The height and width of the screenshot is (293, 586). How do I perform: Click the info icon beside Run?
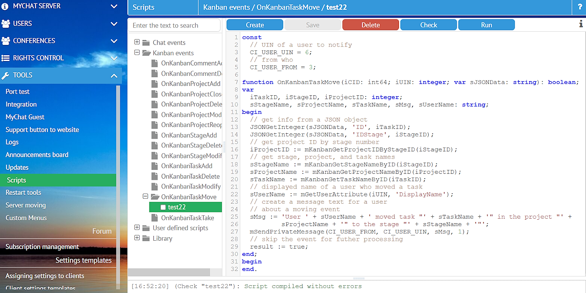point(581,24)
